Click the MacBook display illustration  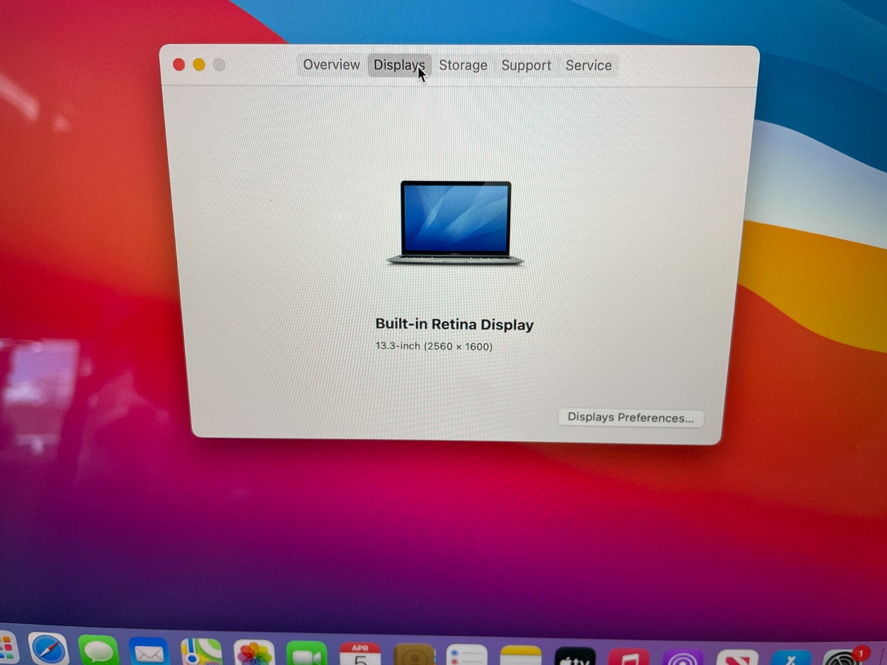pos(455,223)
